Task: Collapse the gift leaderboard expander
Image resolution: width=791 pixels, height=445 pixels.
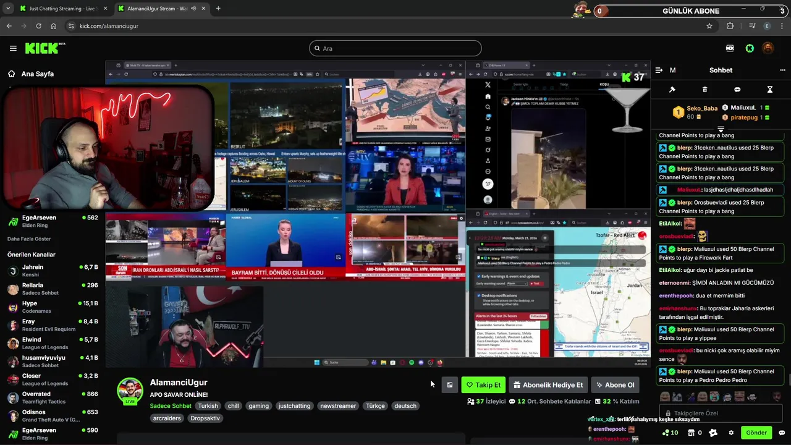Action: pyautogui.click(x=721, y=129)
